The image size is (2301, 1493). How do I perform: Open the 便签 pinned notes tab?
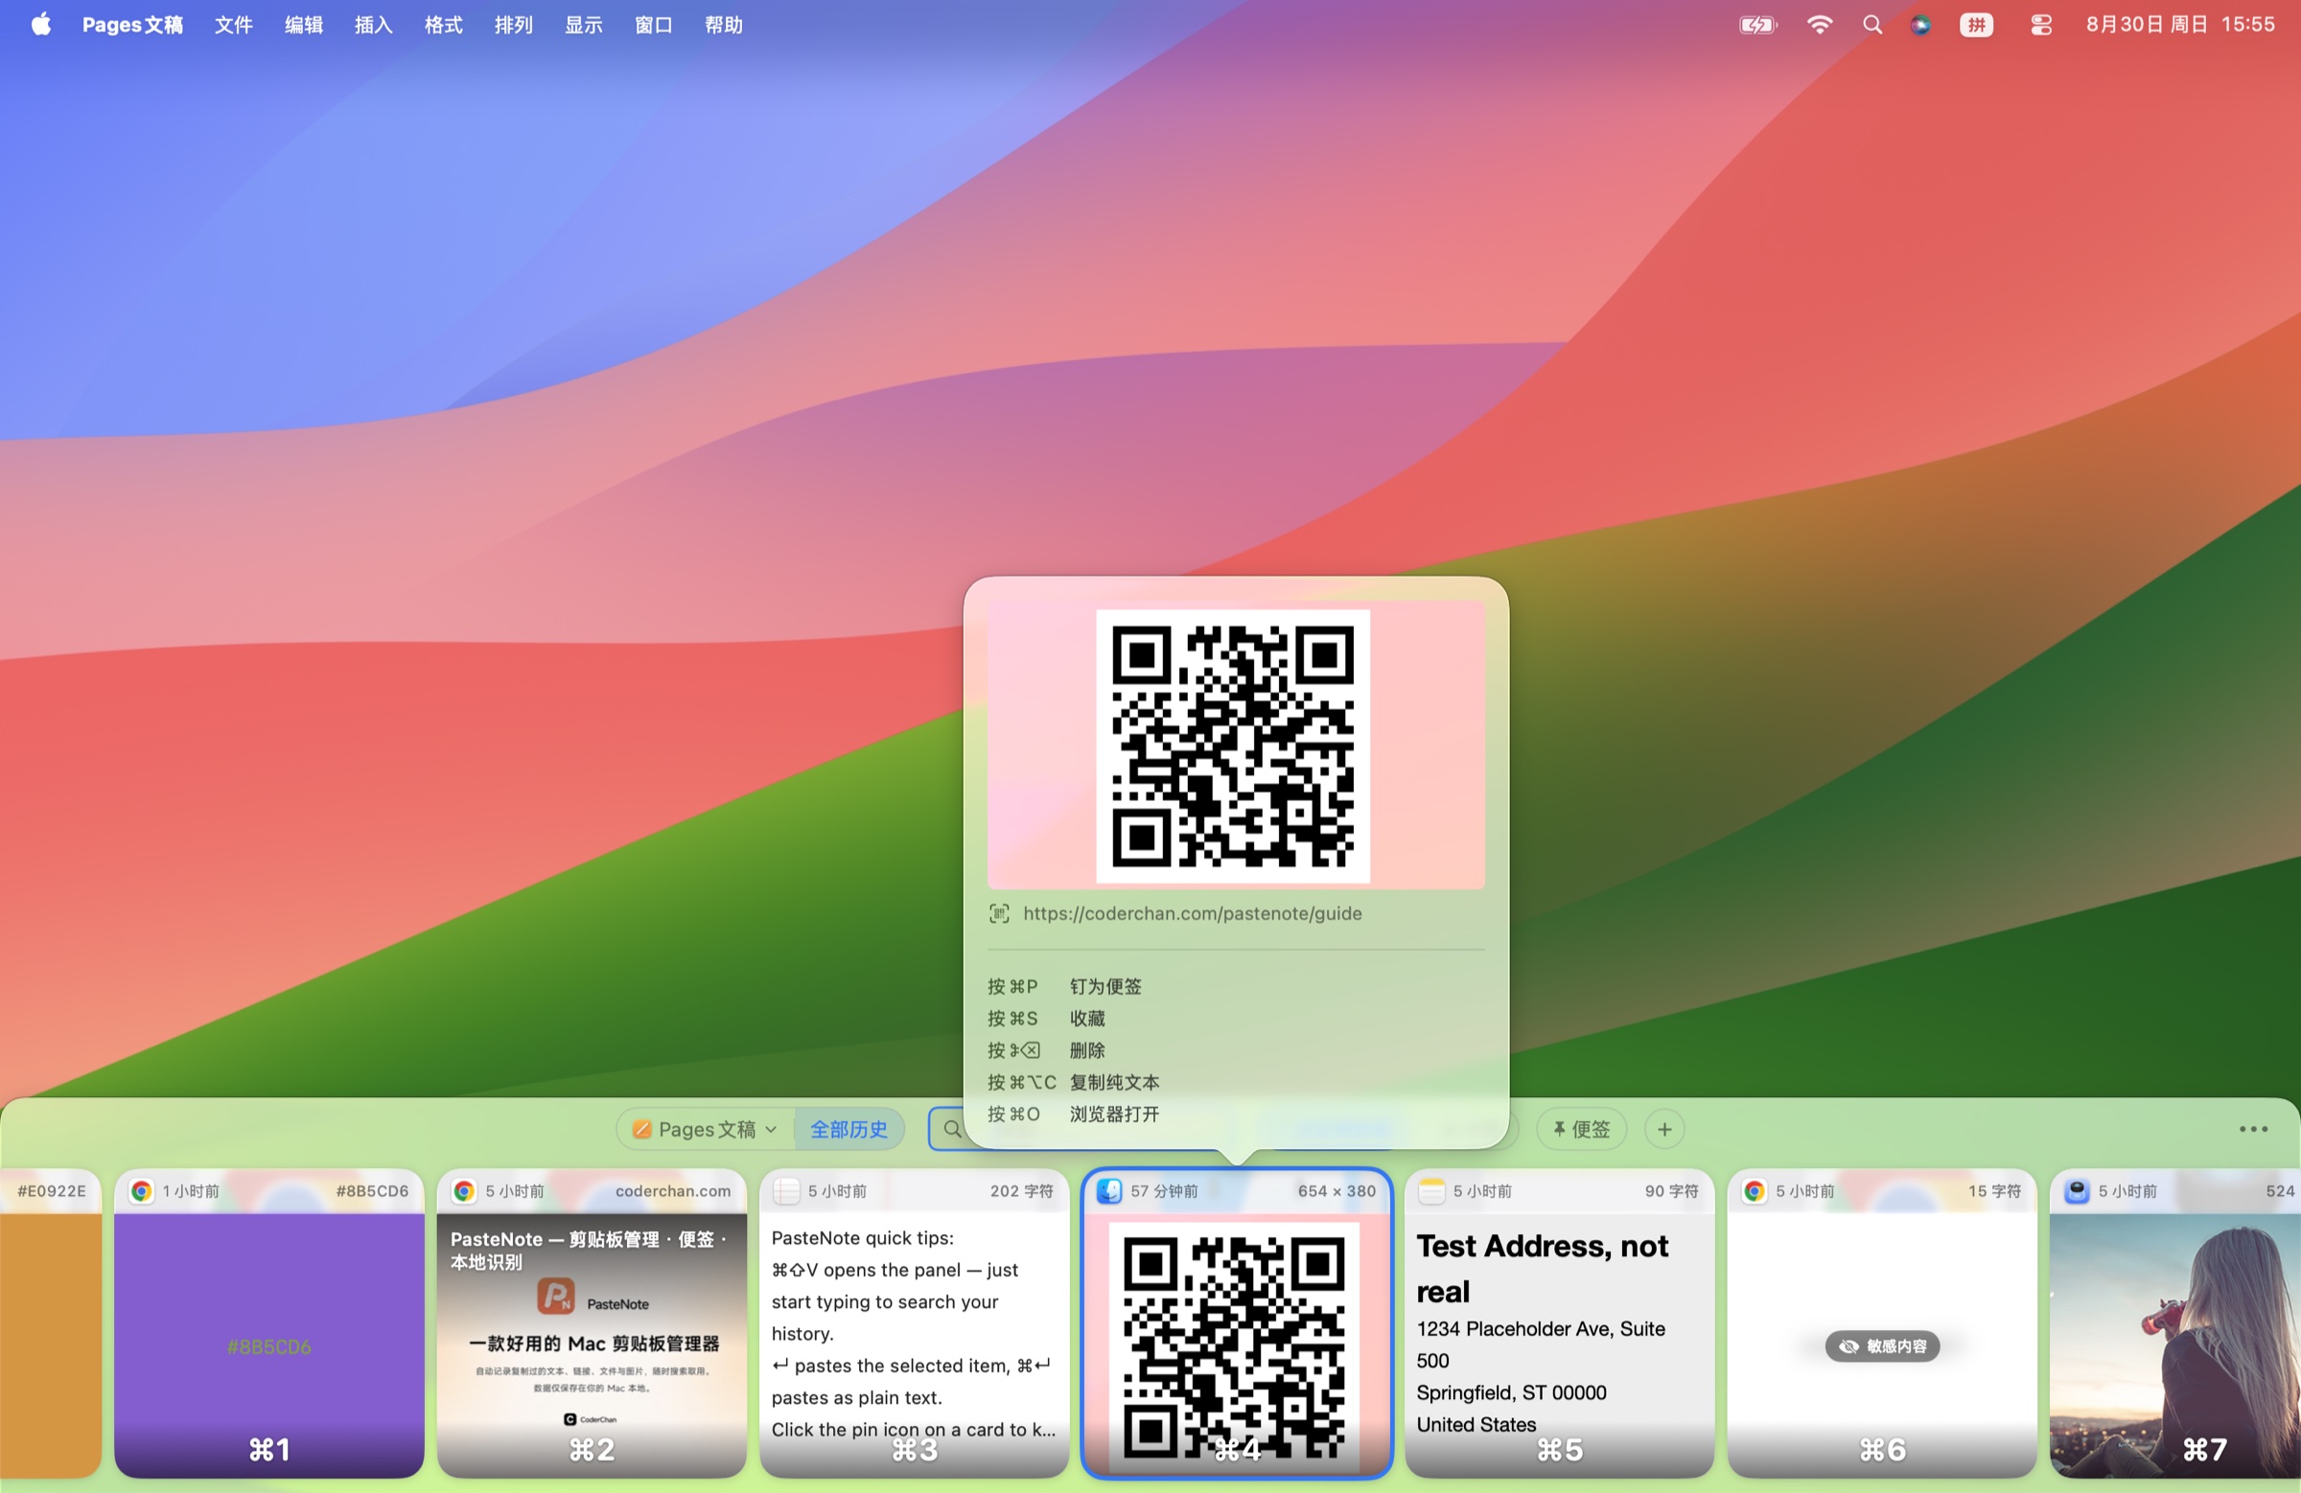[x=1581, y=1129]
